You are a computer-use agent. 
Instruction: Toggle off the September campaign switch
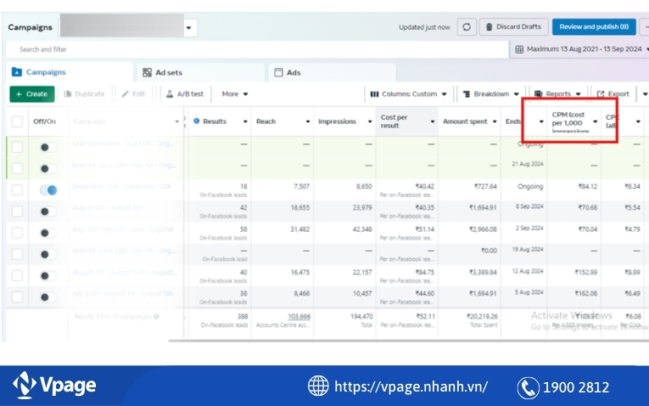pos(48,189)
